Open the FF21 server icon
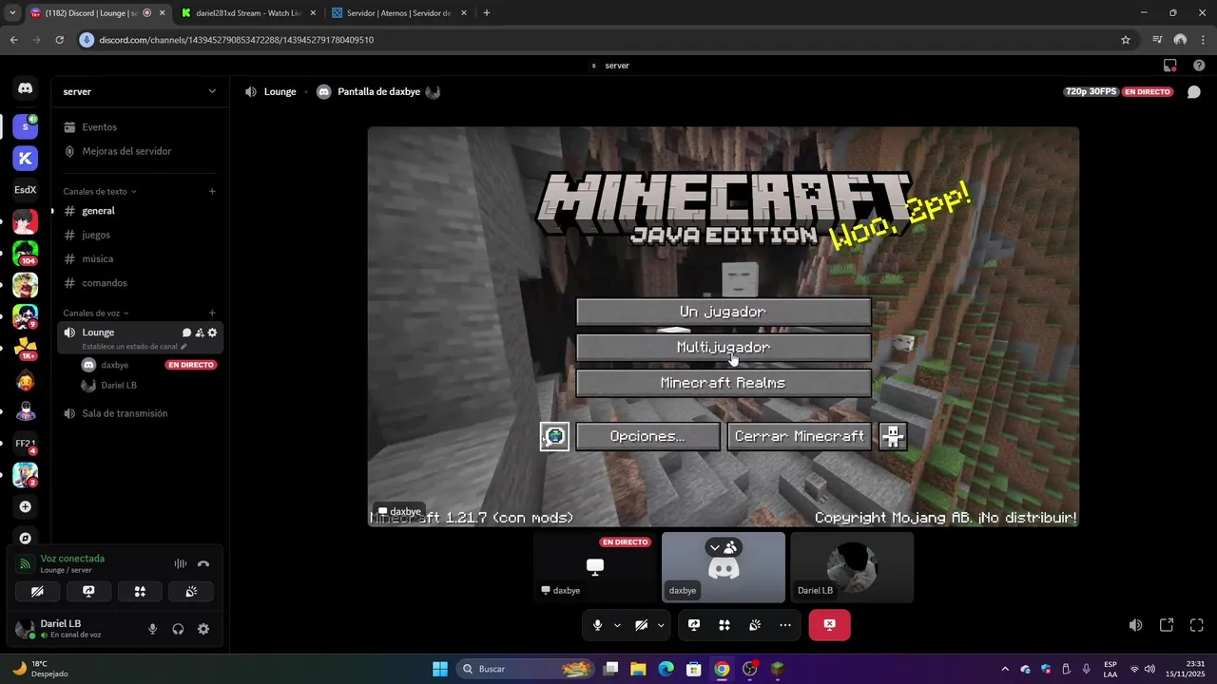The width and height of the screenshot is (1217, 684). 26,444
